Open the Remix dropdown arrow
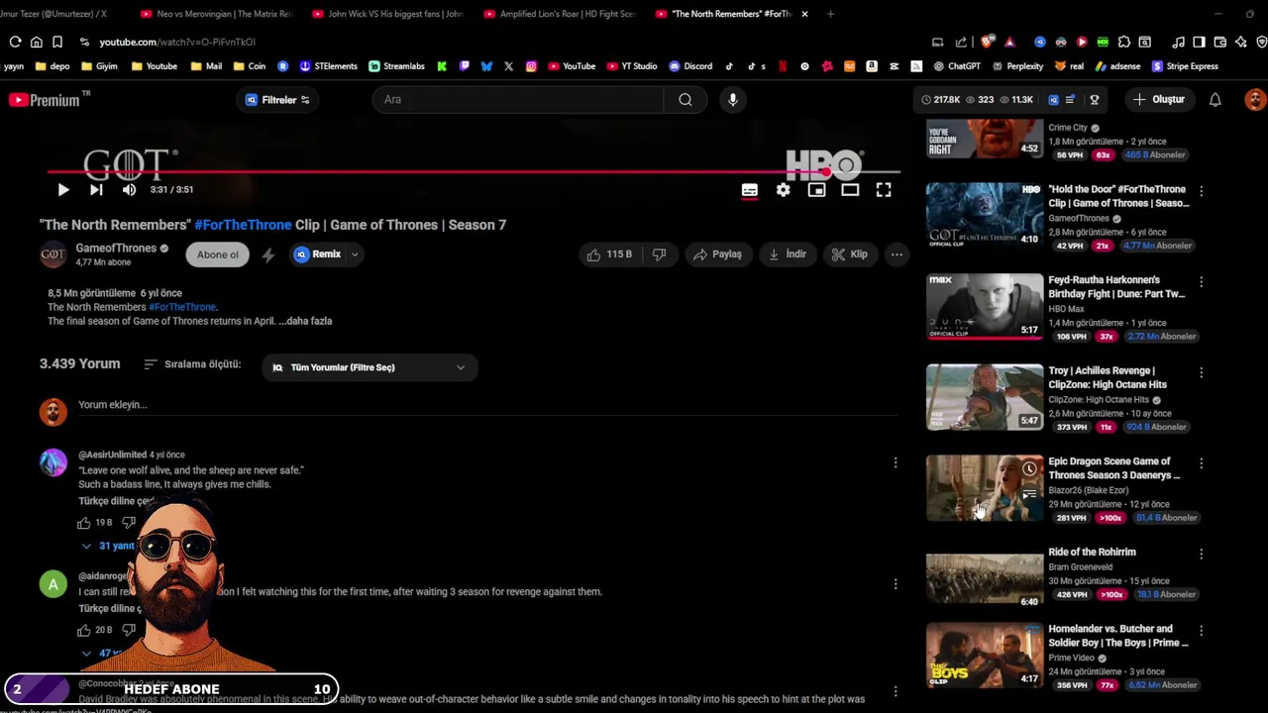The height and width of the screenshot is (713, 1268). click(354, 255)
